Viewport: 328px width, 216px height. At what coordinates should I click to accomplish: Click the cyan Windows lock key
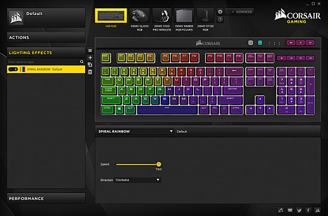coord(260,43)
